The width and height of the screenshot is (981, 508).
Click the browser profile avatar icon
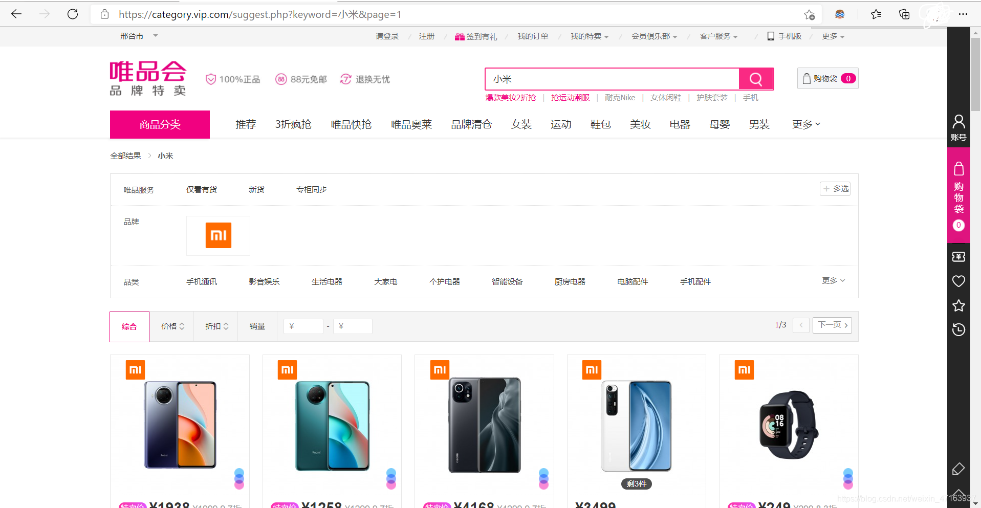click(x=840, y=14)
